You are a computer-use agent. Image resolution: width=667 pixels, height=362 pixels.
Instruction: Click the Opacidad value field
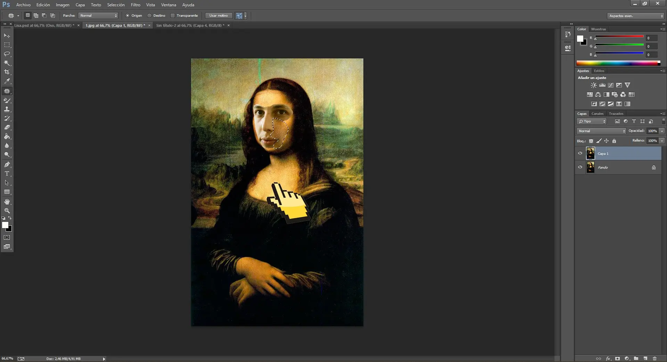pos(653,131)
